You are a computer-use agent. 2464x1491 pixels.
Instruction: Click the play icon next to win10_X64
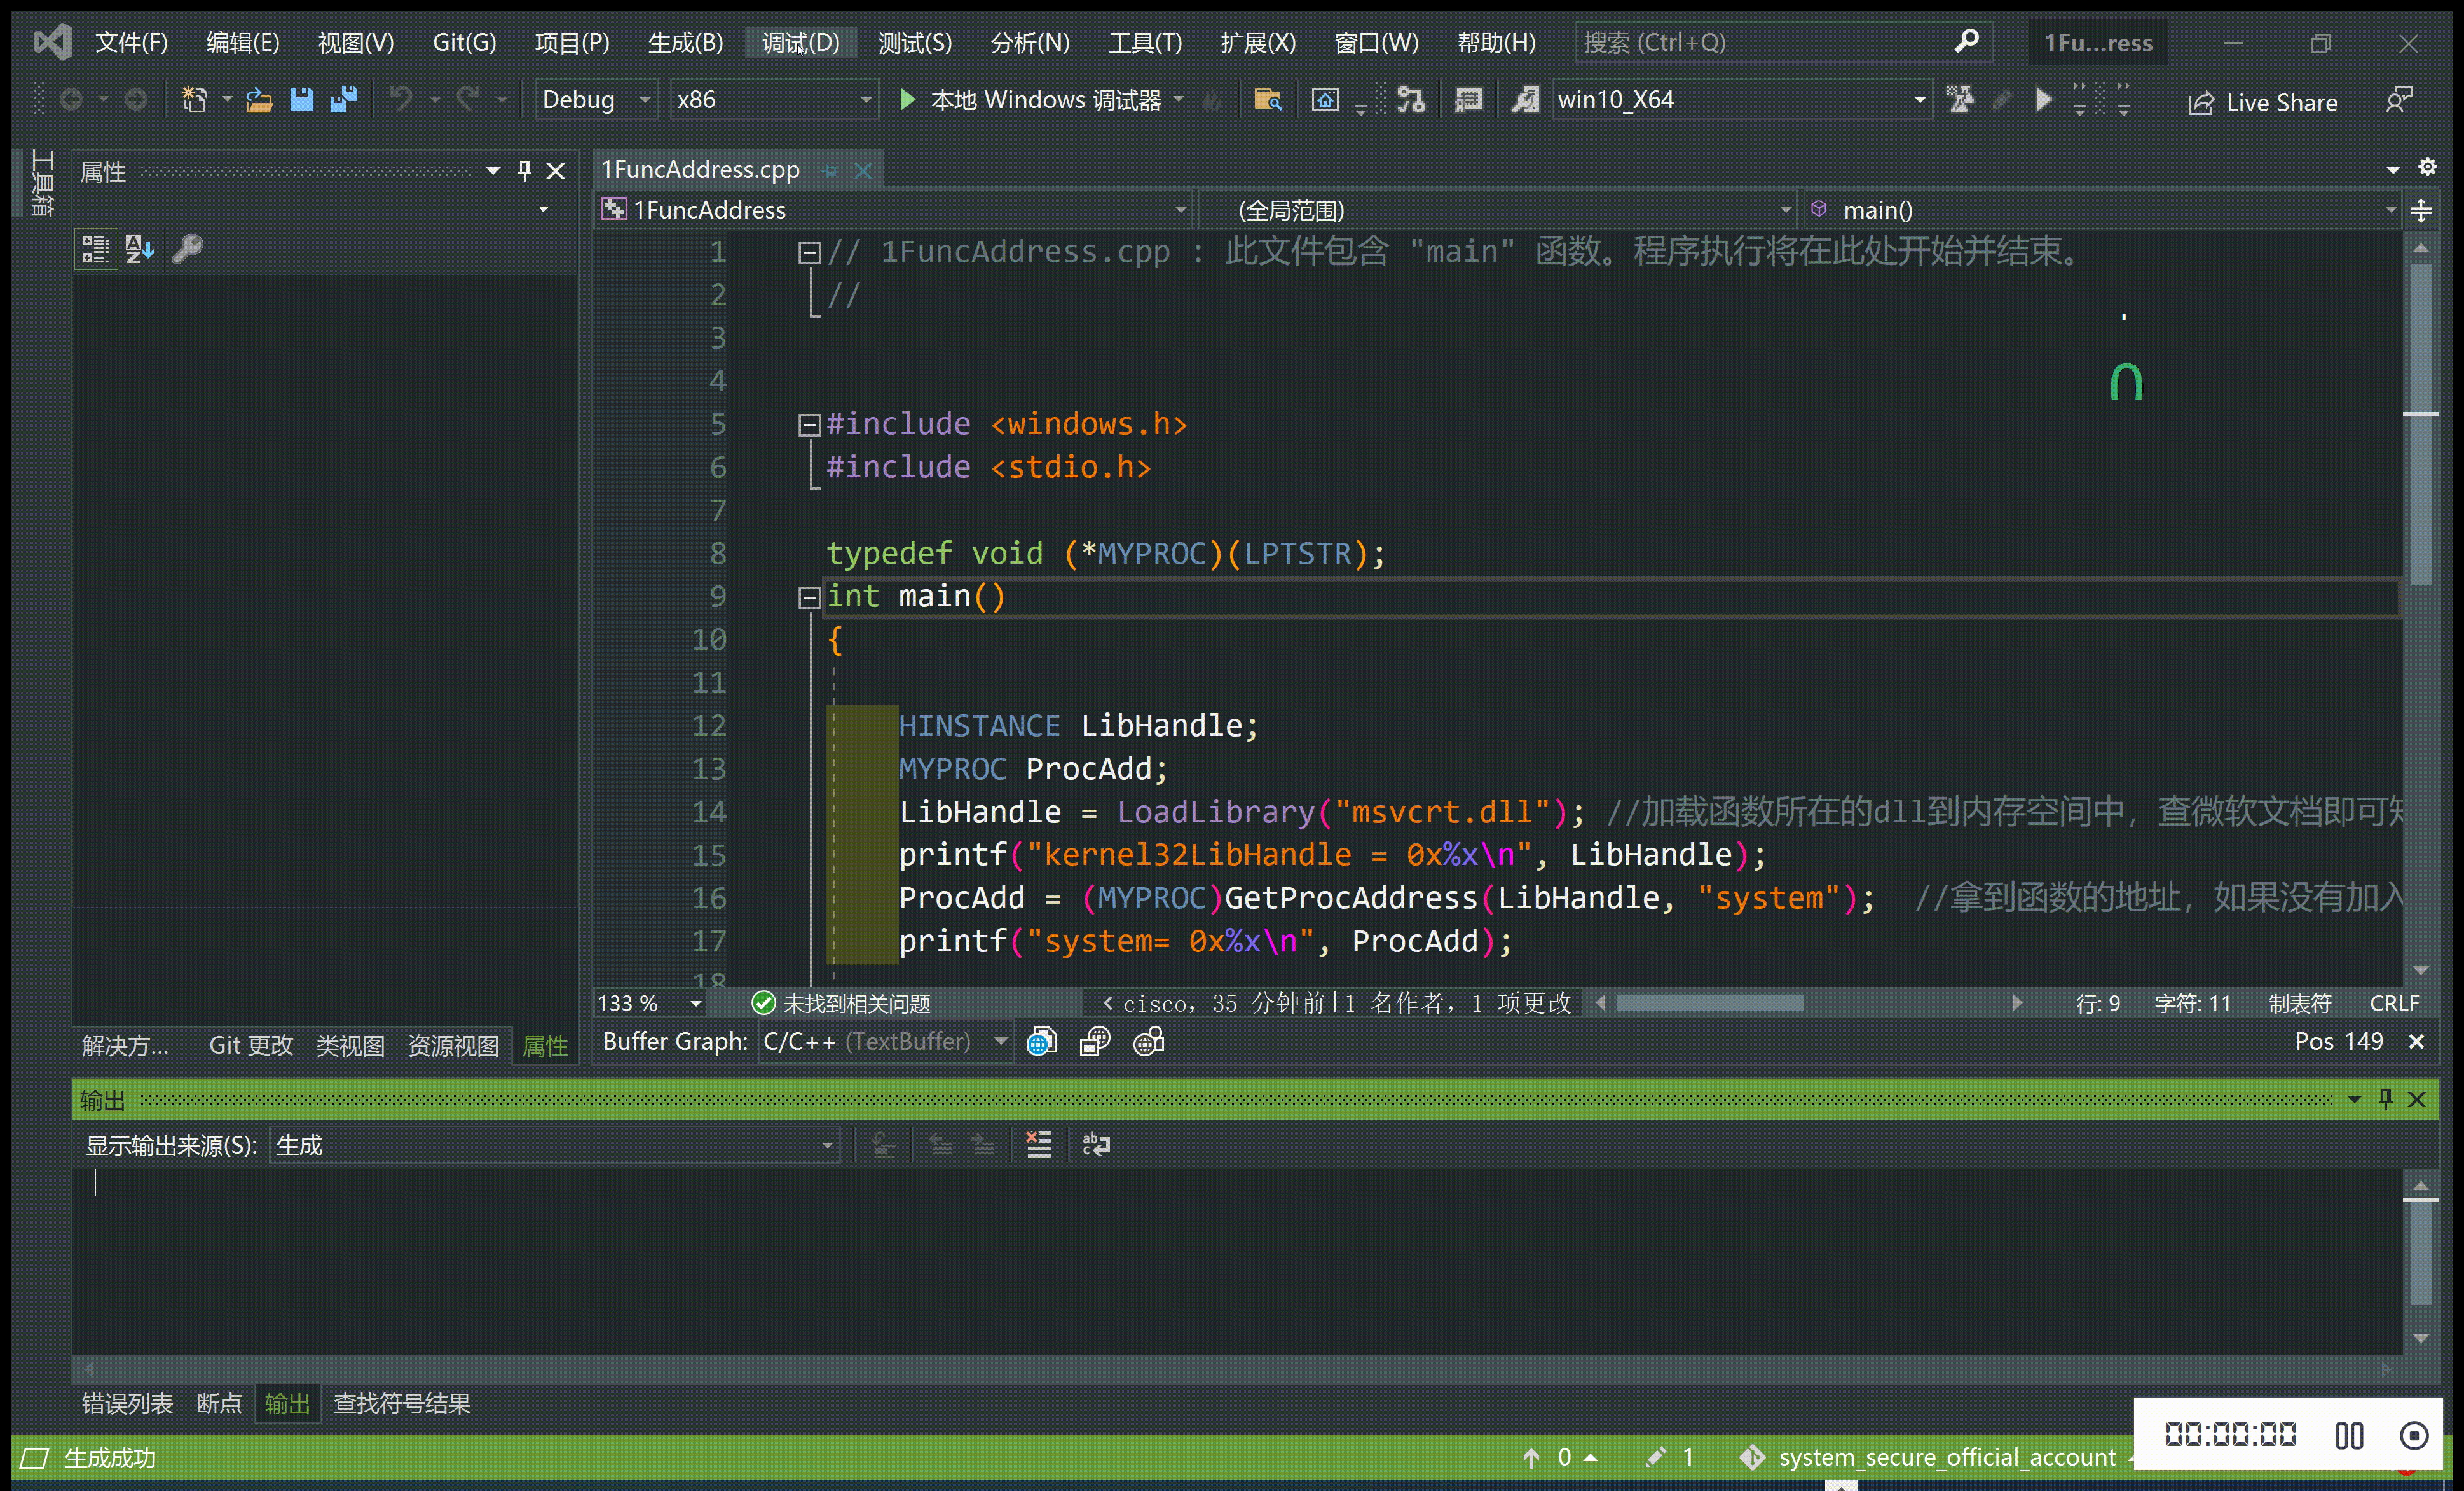[2043, 100]
